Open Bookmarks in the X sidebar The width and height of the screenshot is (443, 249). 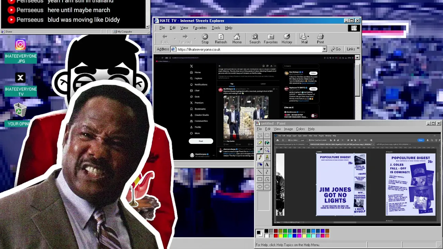tap(198, 109)
